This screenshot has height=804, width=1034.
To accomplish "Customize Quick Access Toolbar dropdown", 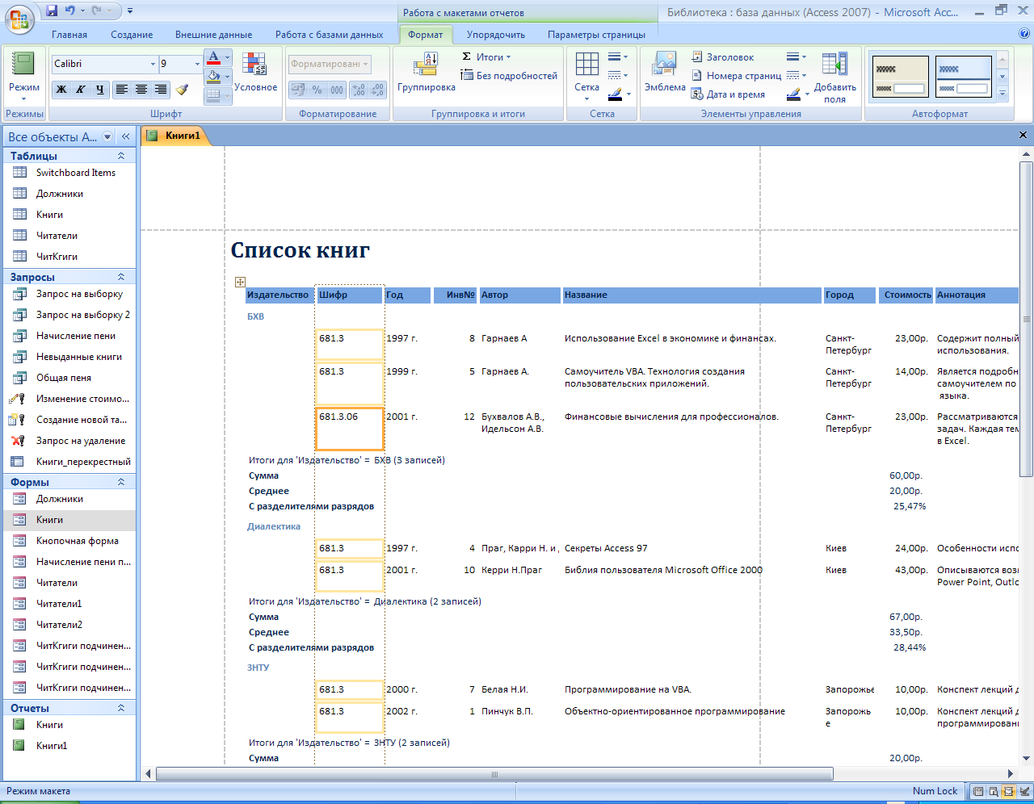I will coord(130,10).
